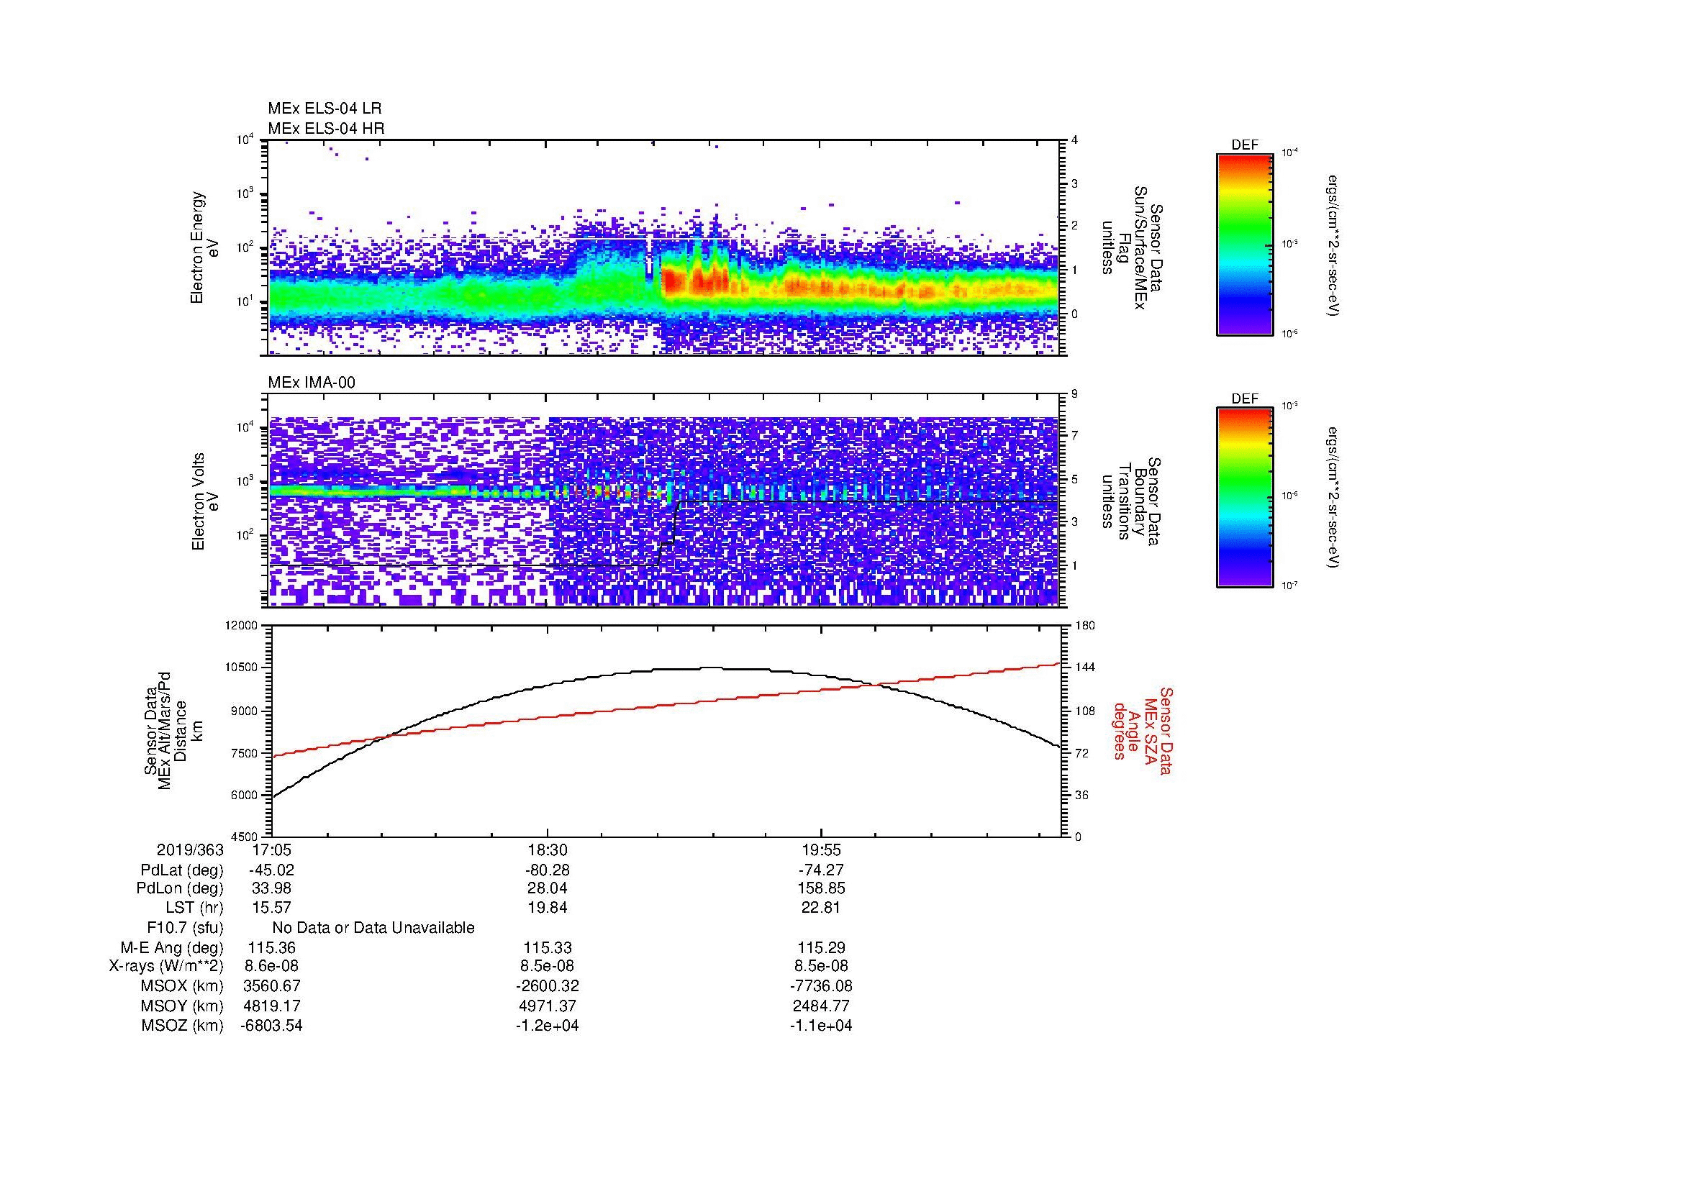Click the 'MSOZ (km)' row label

pyautogui.click(x=183, y=1026)
